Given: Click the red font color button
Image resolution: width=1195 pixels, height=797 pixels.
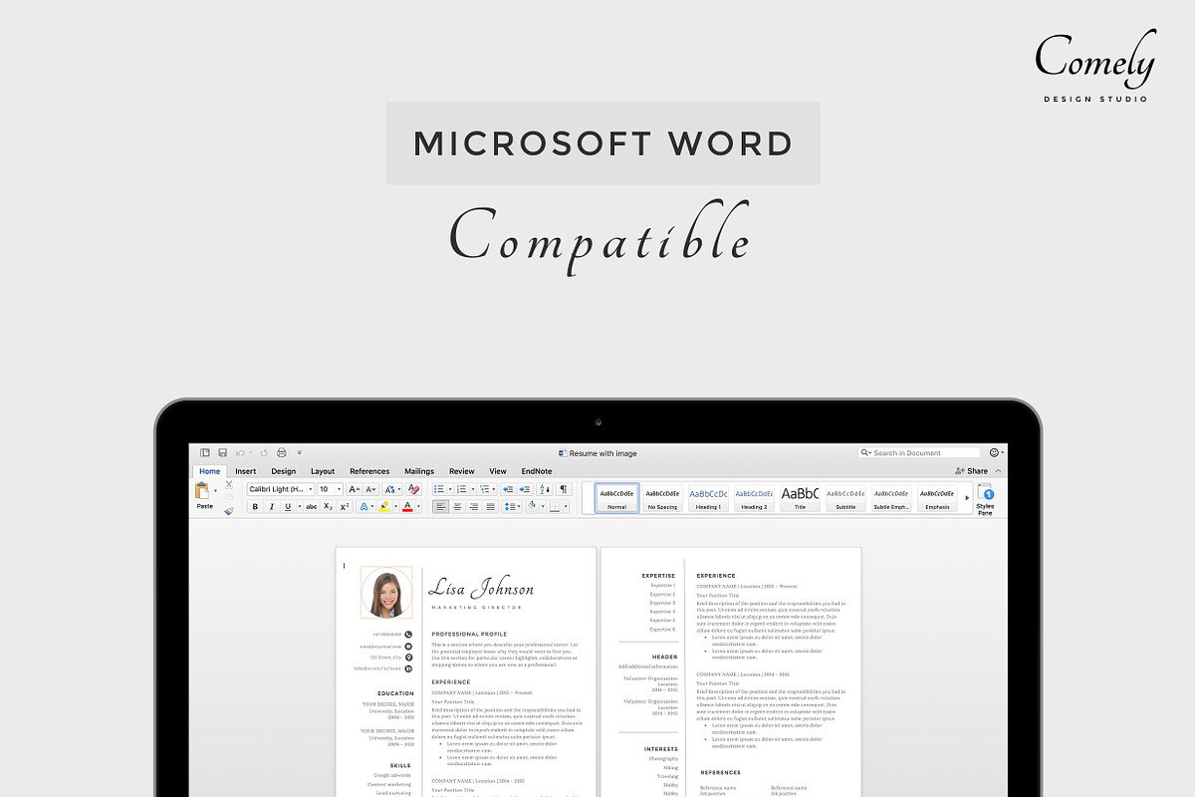Looking at the screenshot, I should [407, 506].
